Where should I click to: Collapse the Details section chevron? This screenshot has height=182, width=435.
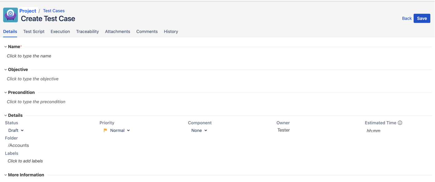[x=6, y=116]
